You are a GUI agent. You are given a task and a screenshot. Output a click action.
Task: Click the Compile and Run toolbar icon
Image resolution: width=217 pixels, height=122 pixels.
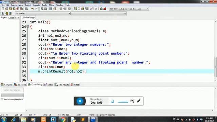[83, 9]
